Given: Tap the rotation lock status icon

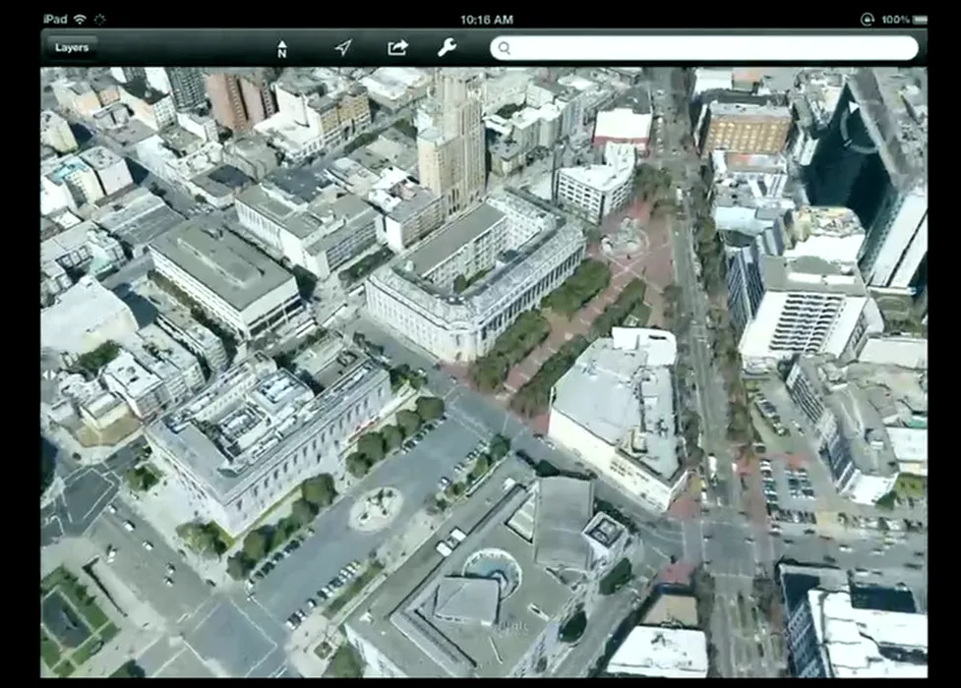Looking at the screenshot, I should [x=867, y=20].
